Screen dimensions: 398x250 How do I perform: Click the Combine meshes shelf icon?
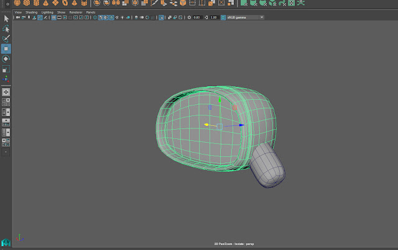97,2
